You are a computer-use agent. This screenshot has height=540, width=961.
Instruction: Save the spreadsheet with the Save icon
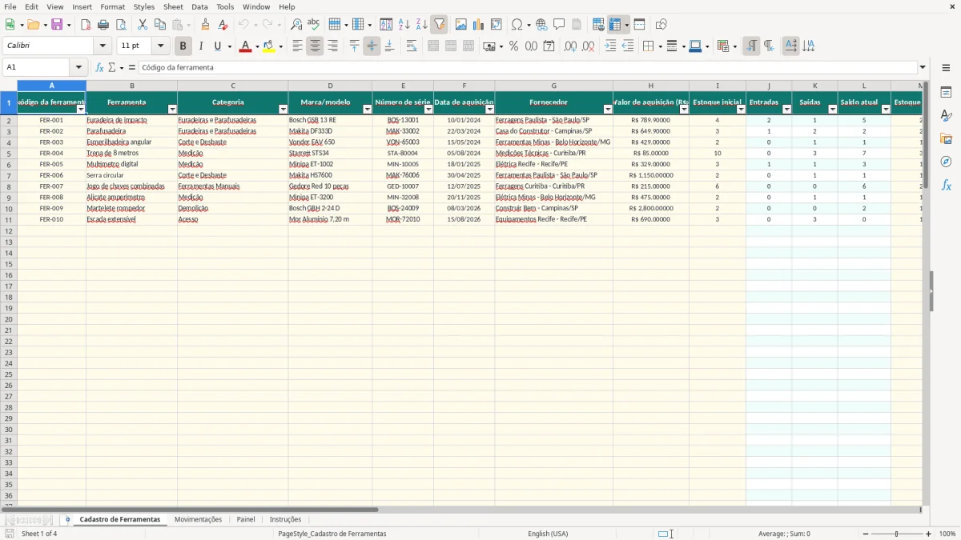click(x=57, y=25)
